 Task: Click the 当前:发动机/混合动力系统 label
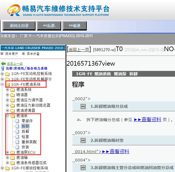(x=26, y=68)
